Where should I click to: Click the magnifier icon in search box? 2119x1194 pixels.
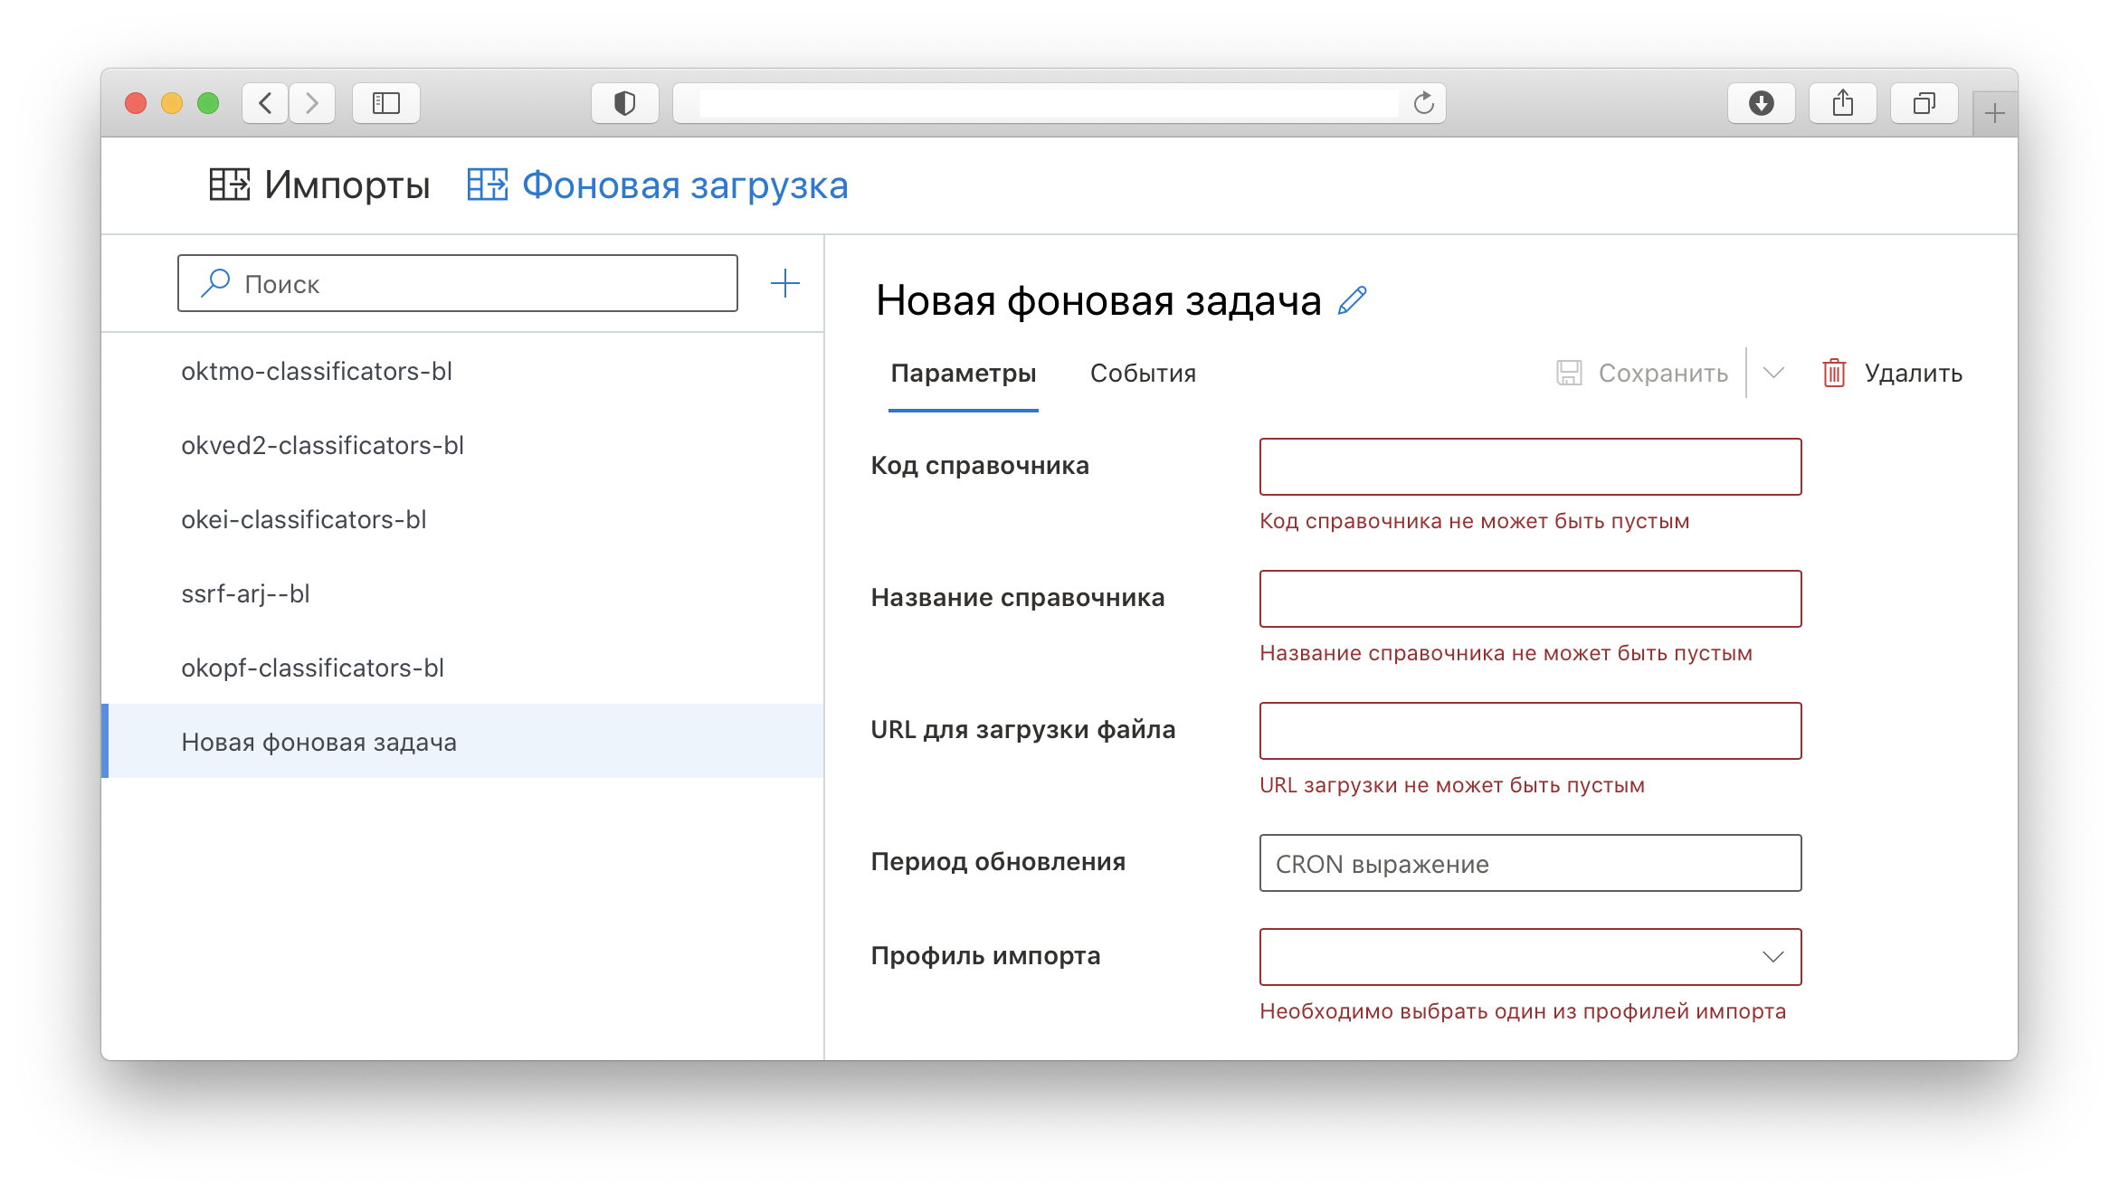(x=215, y=283)
